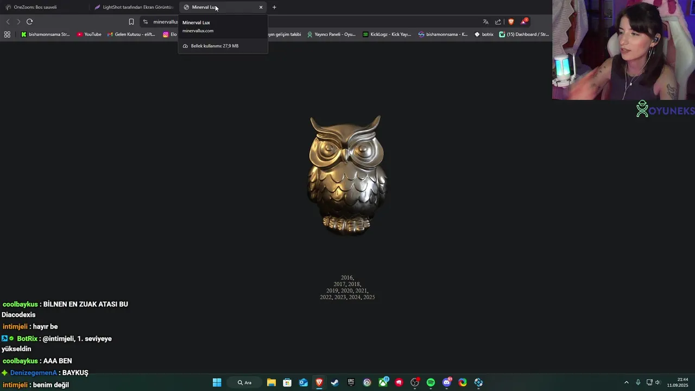Viewport: 695px width, 391px height.
Task: Open Steam from taskbar
Action: click(335, 382)
